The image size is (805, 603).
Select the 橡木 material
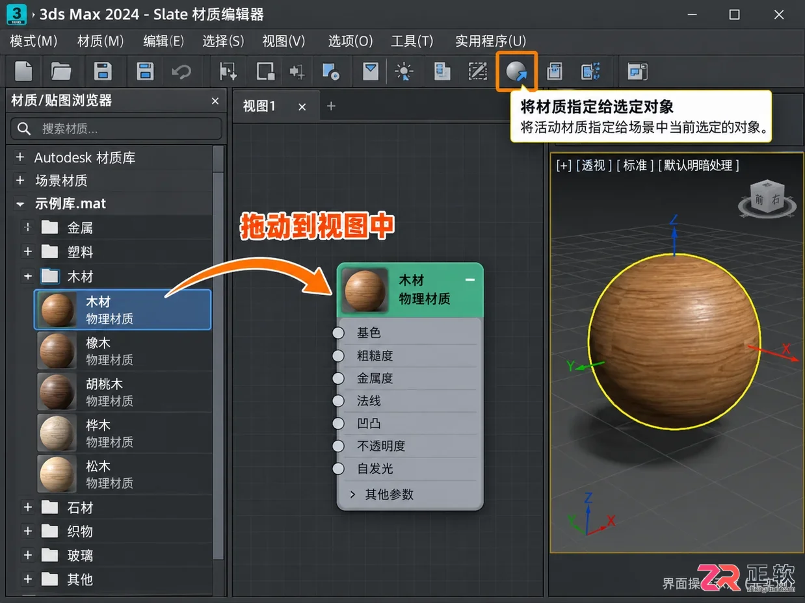123,351
